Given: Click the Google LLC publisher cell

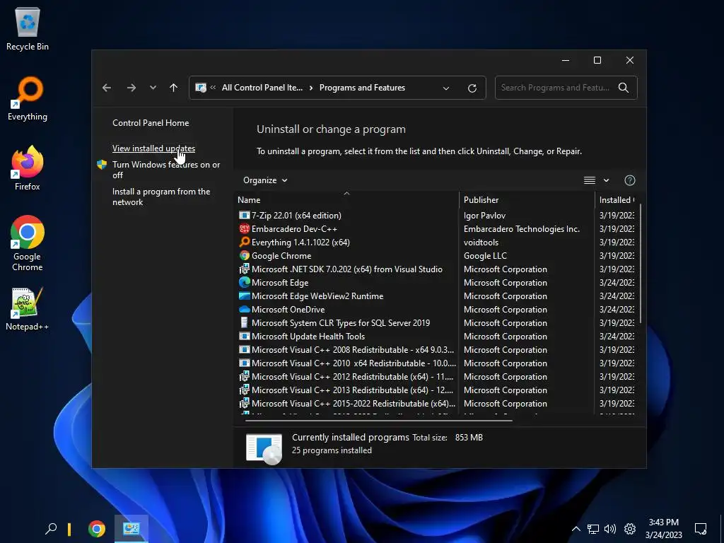Looking at the screenshot, I should 485,255.
